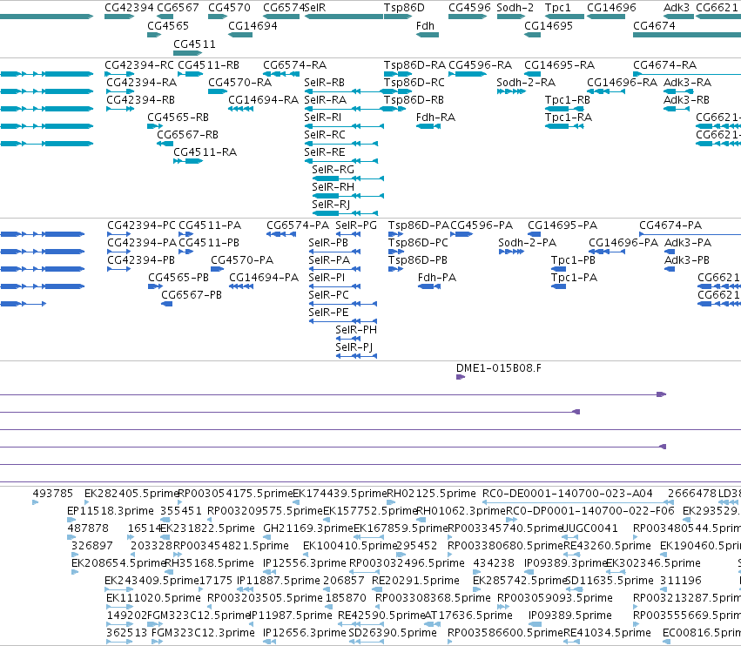Click the CG14694-RA transcript label
The height and width of the screenshot is (646, 741).
(263, 100)
